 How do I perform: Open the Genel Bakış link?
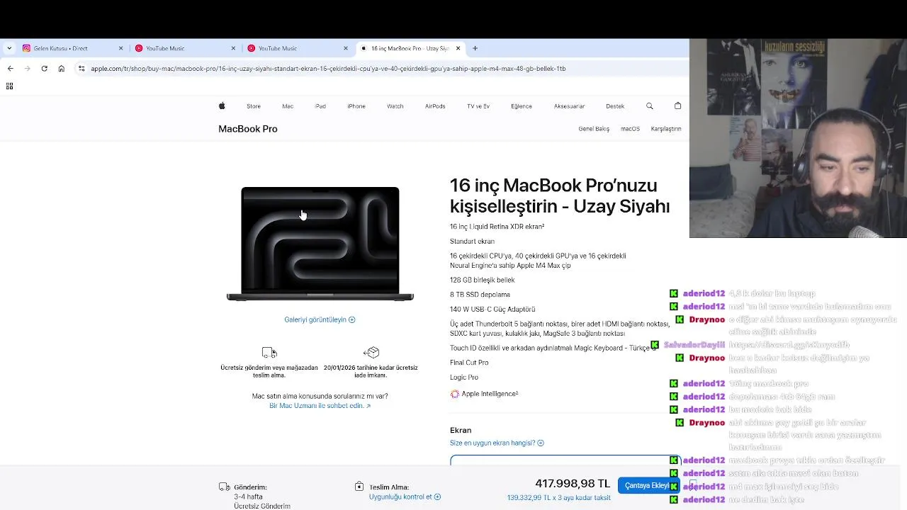594,129
